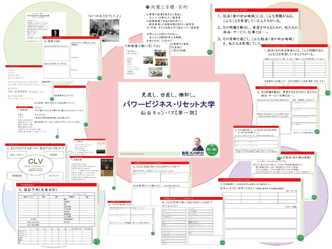
Task: Open the black-and-white group photo
Action: (104, 30)
